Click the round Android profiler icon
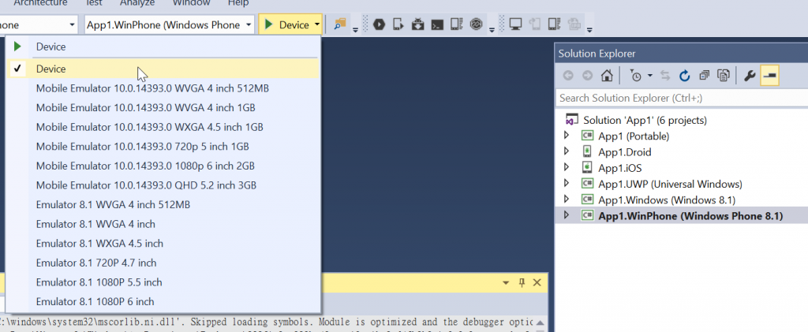 [476, 24]
